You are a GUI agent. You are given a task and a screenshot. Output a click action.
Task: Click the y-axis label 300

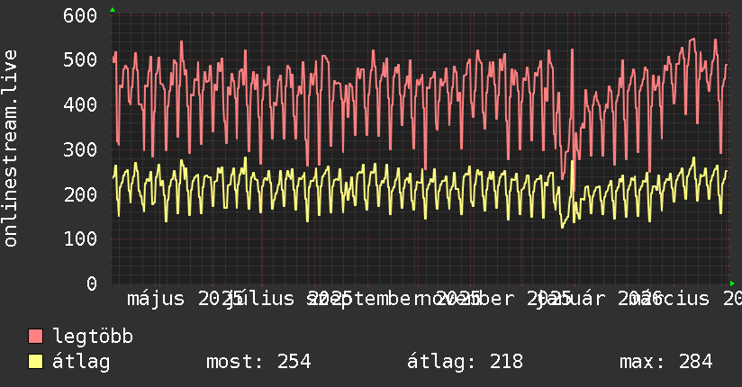coord(80,149)
